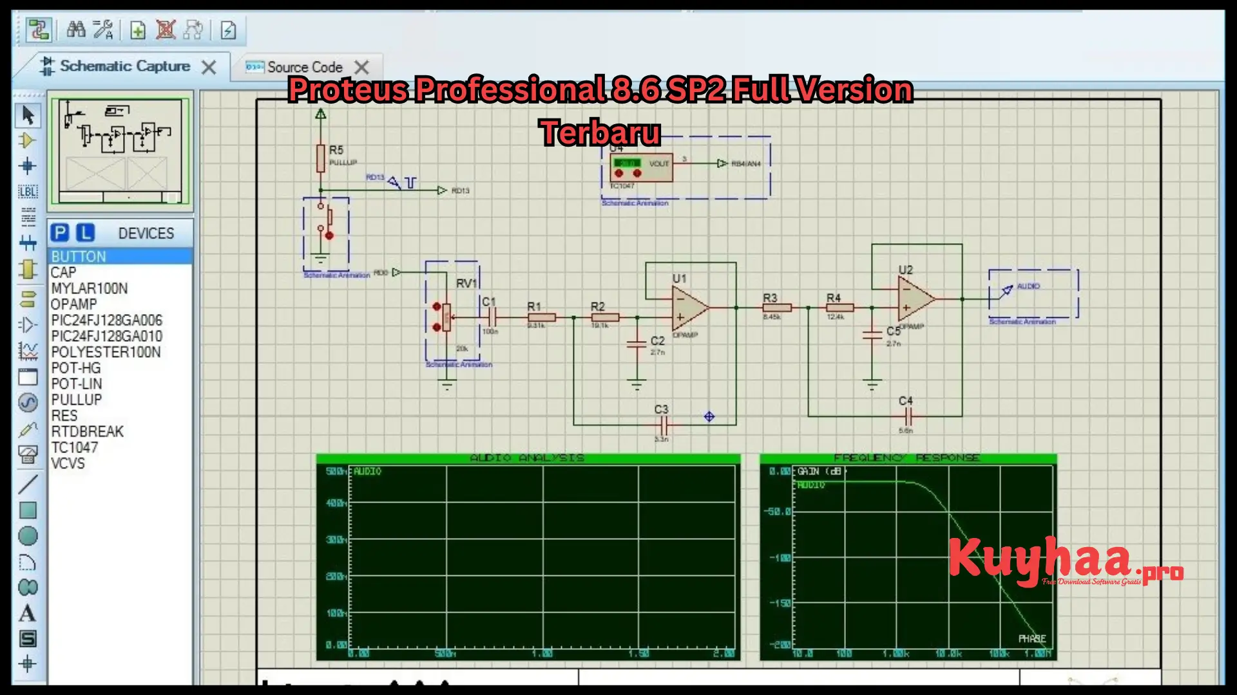Select the Device Pins tool
This screenshot has width=1237, height=695.
[x=28, y=325]
